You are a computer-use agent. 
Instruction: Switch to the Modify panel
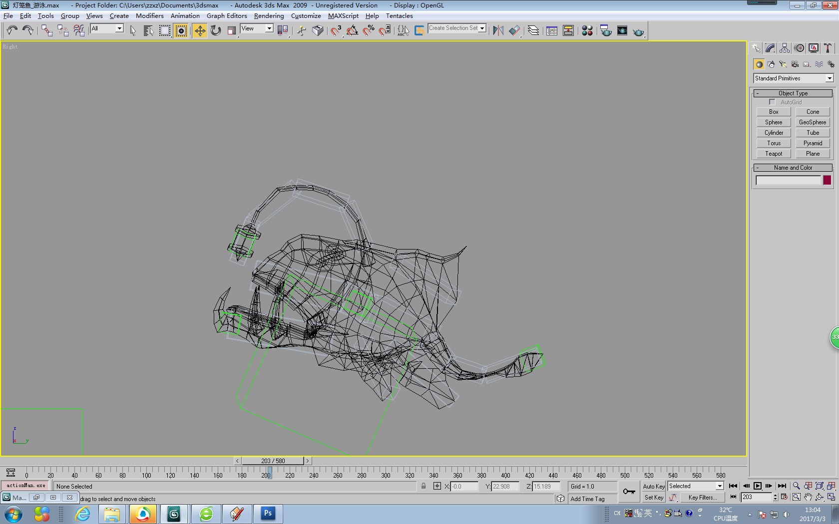pos(770,48)
